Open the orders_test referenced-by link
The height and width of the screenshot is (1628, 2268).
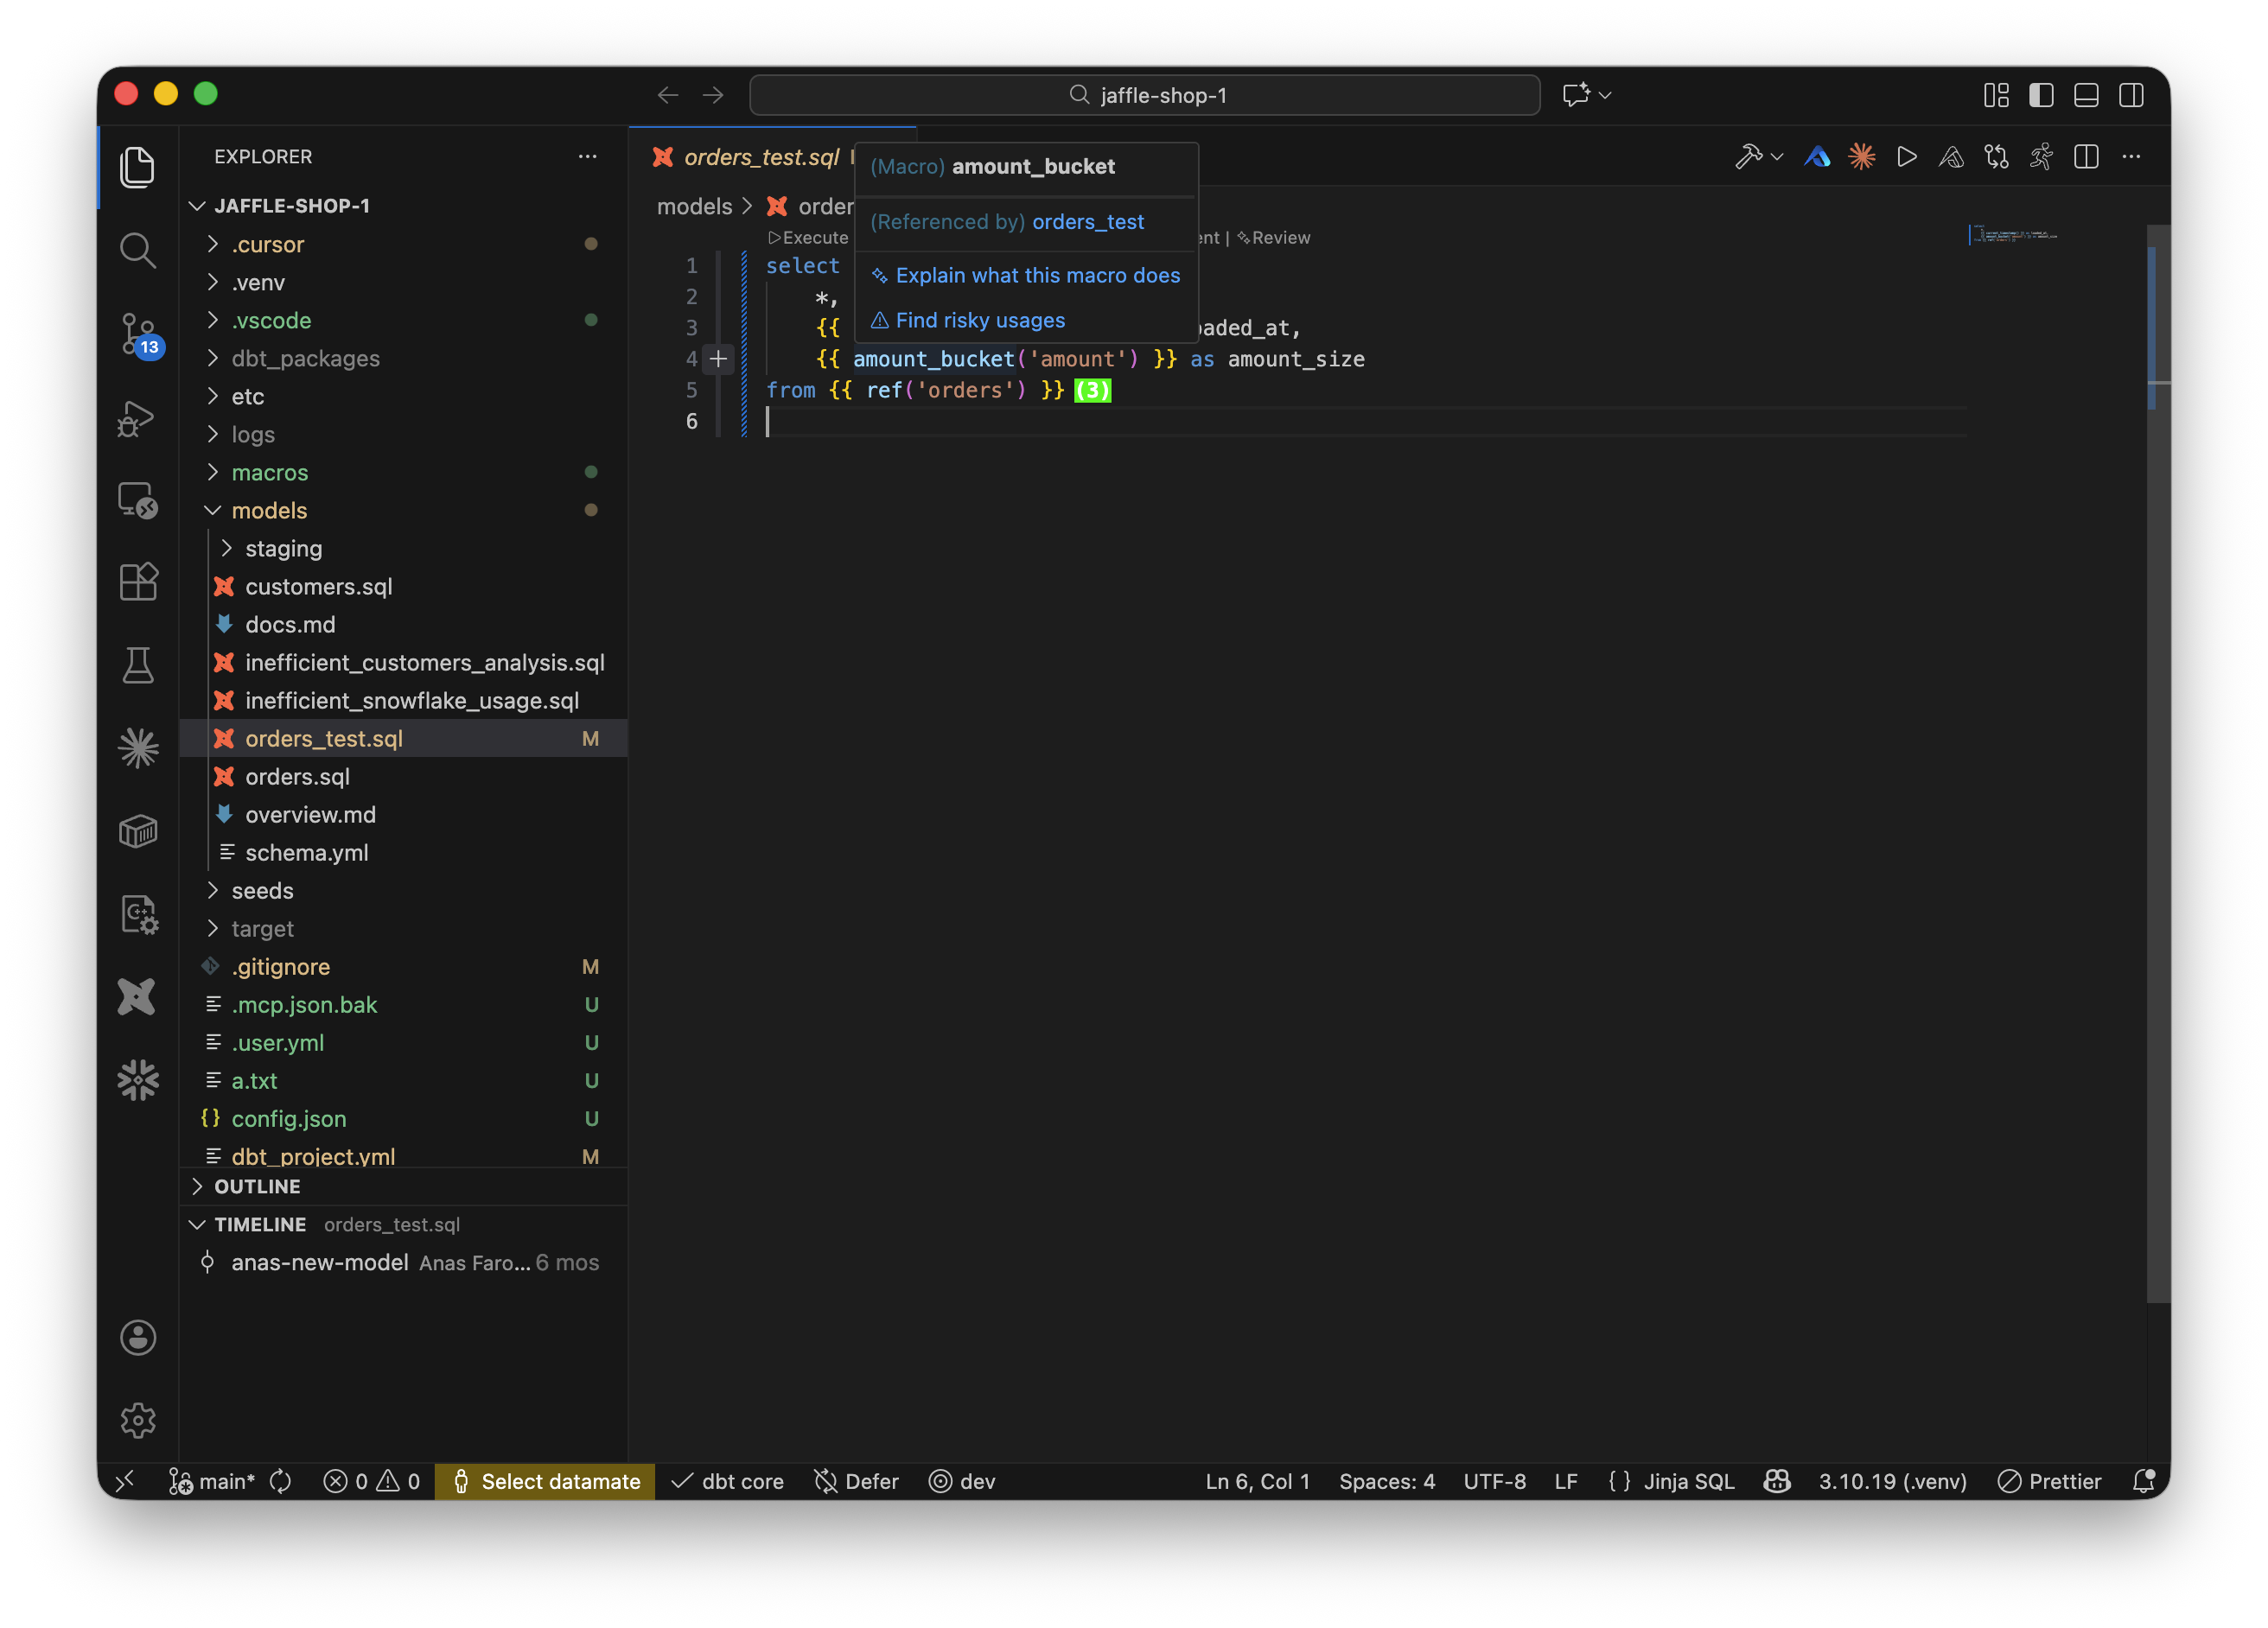coord(1087,222)
